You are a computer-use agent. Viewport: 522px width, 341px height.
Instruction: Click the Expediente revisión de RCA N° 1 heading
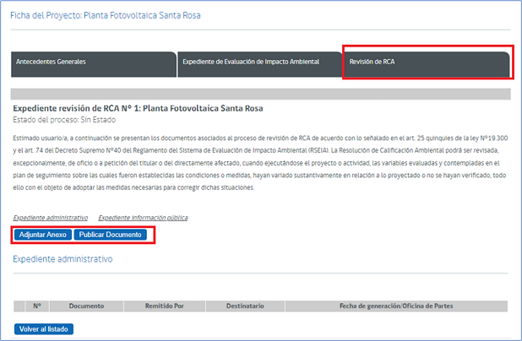click(138, 108)
